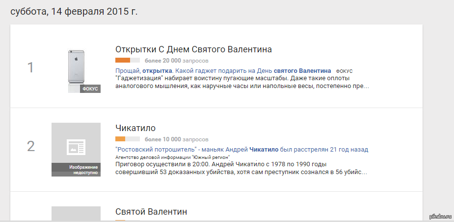454x222 pixels.
Task: Click the ФОКУС source name after the headline
Action: tap(344, 71)
